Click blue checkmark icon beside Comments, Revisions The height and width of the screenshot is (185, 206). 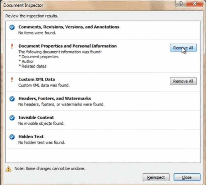pos(12,27)
